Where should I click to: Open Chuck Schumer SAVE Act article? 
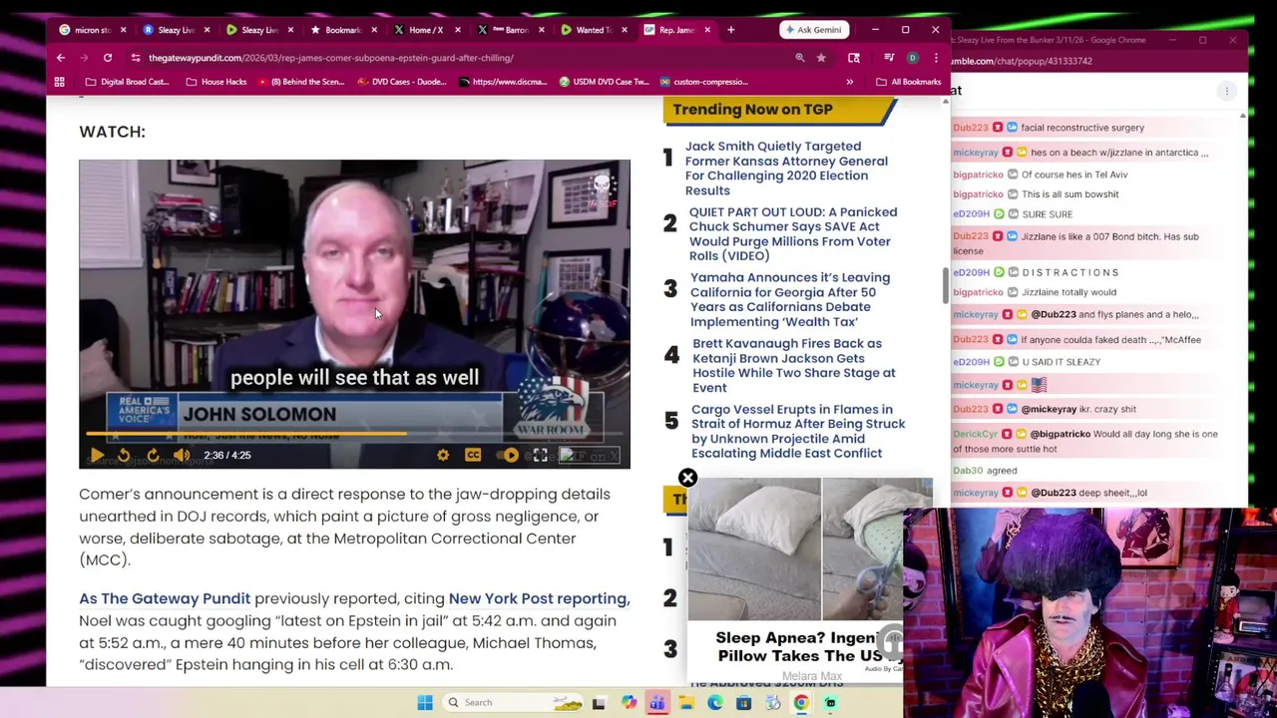[x=793, y=233]
